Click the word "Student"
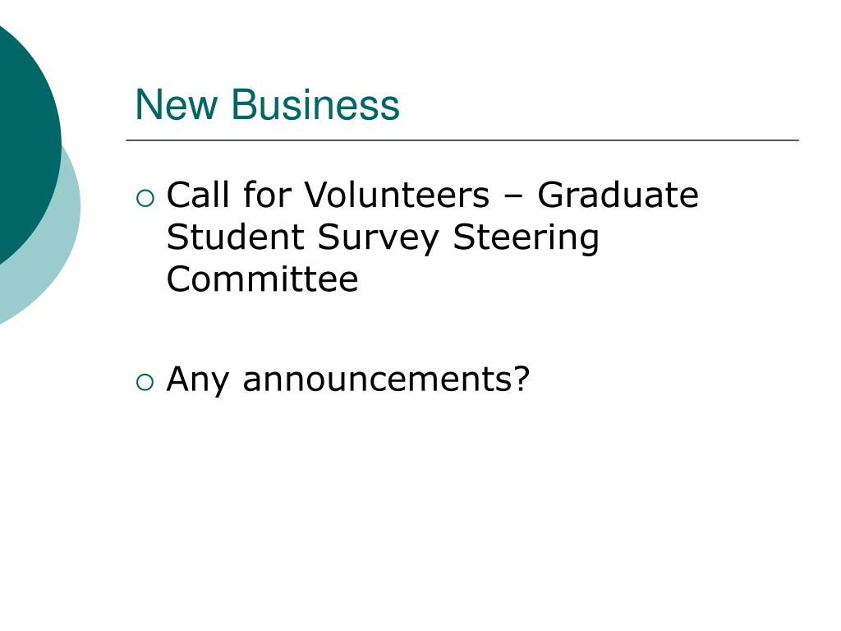 coord(236,237)
